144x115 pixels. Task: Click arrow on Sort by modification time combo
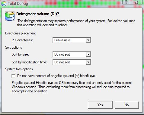(88, 62)
